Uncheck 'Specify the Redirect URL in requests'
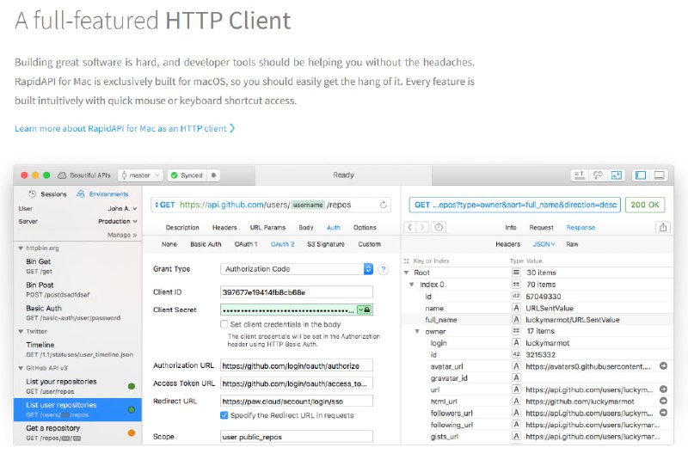The width and height of the screenshot is (688, 460). (x=224, y=414)
